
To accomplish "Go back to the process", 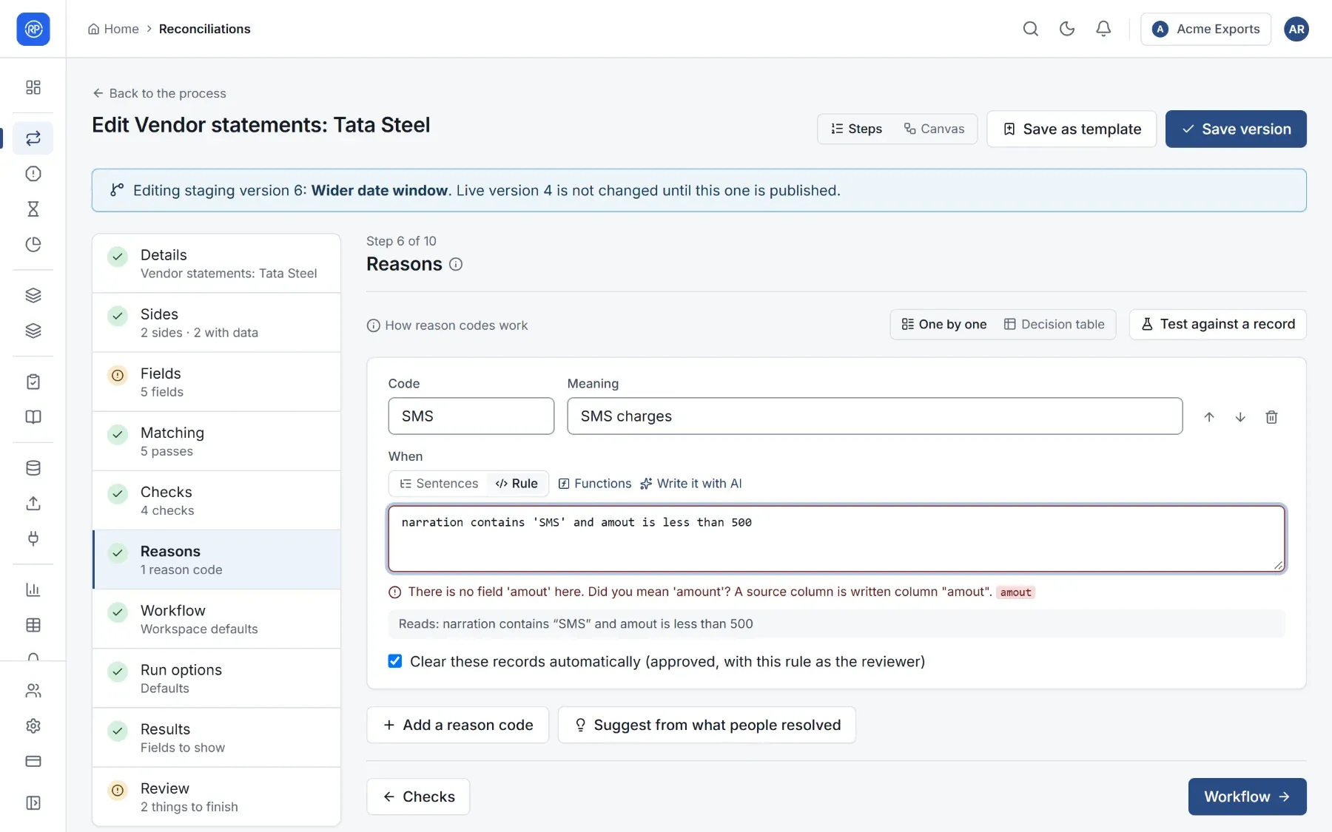I will pos(159,93).
